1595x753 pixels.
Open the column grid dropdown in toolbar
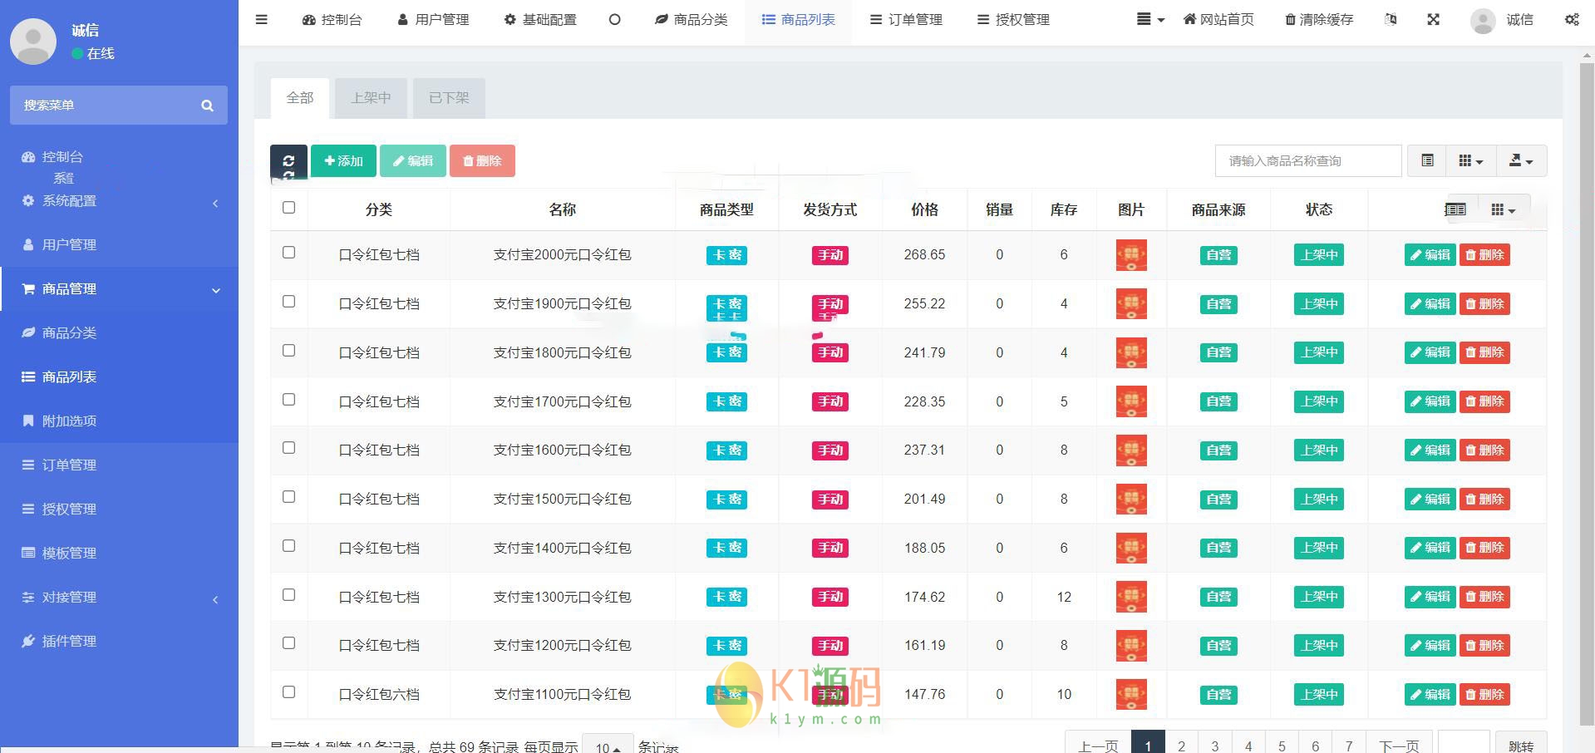click(1470, 160)
